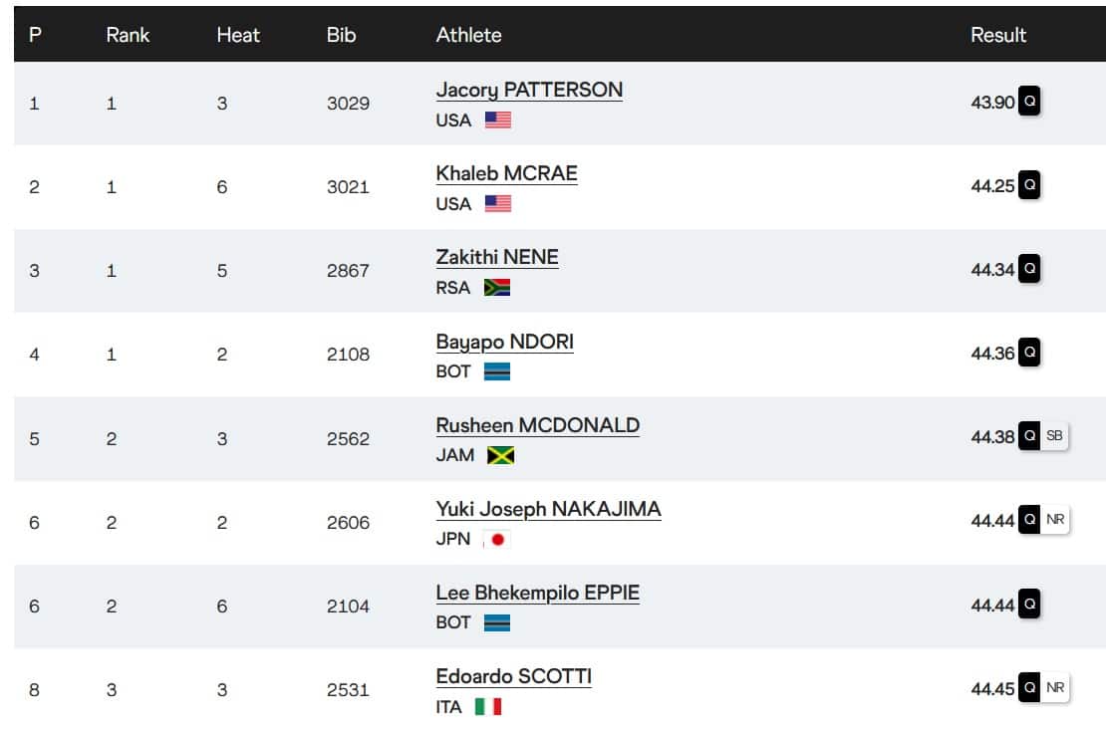Click the Botswana flag beside Bayapo Ndori

tap(497, 371)
